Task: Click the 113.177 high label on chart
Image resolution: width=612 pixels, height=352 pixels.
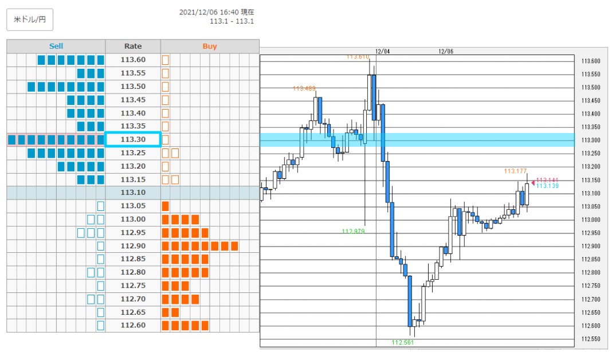Action: 515,171
